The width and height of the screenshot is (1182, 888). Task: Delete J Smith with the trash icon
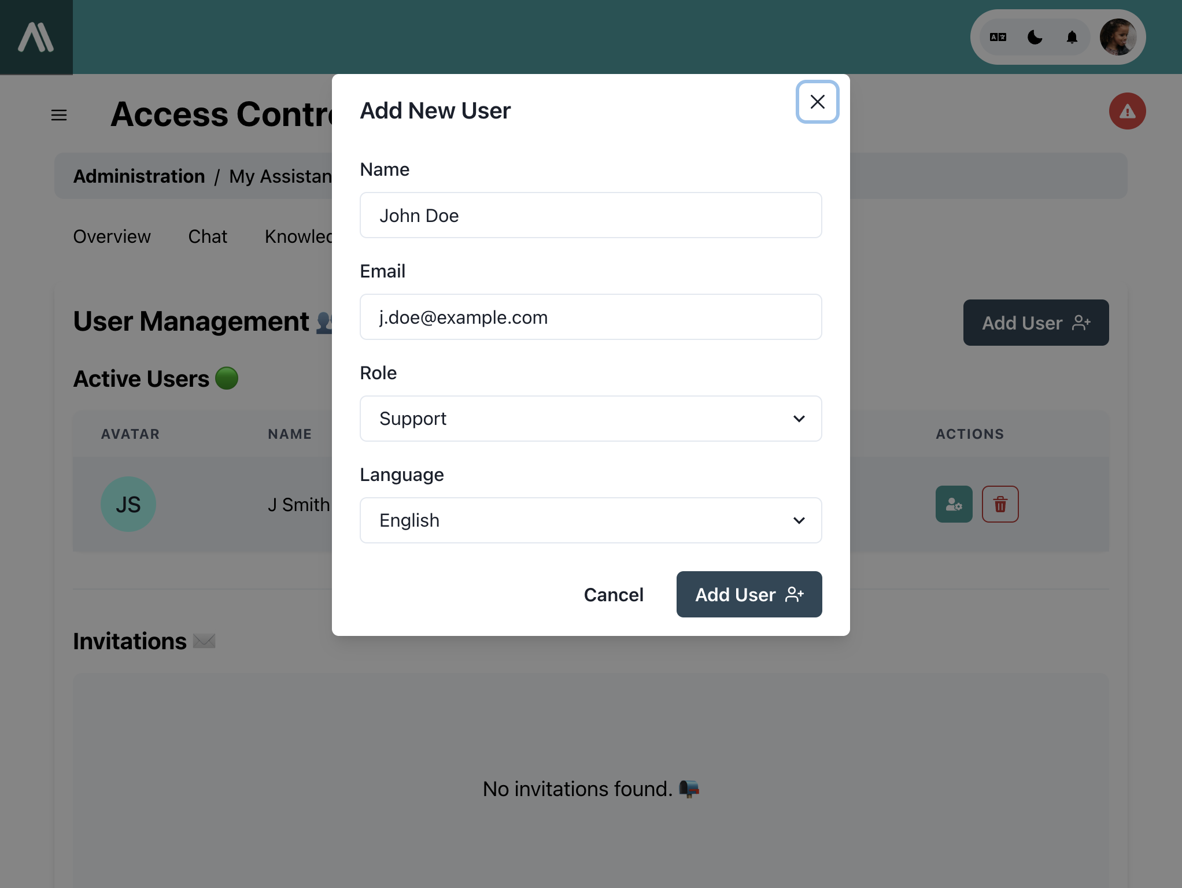(1000, 504)
